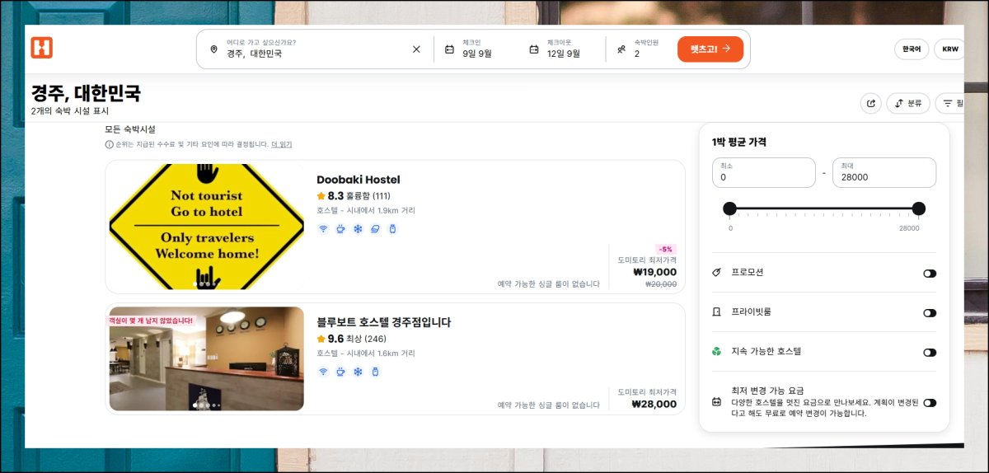Click the snowflake icon on 블루보트 호스텔

[x=358, y=372]
